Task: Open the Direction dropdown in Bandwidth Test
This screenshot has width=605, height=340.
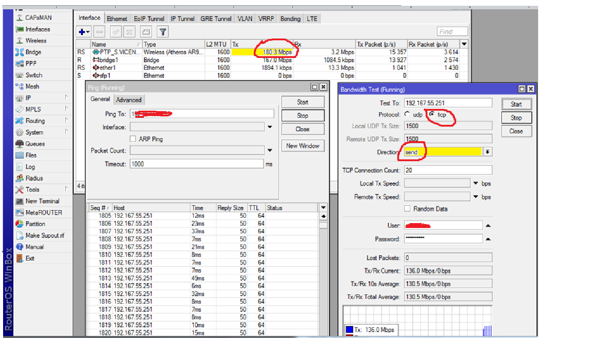Action: (488, 152)
